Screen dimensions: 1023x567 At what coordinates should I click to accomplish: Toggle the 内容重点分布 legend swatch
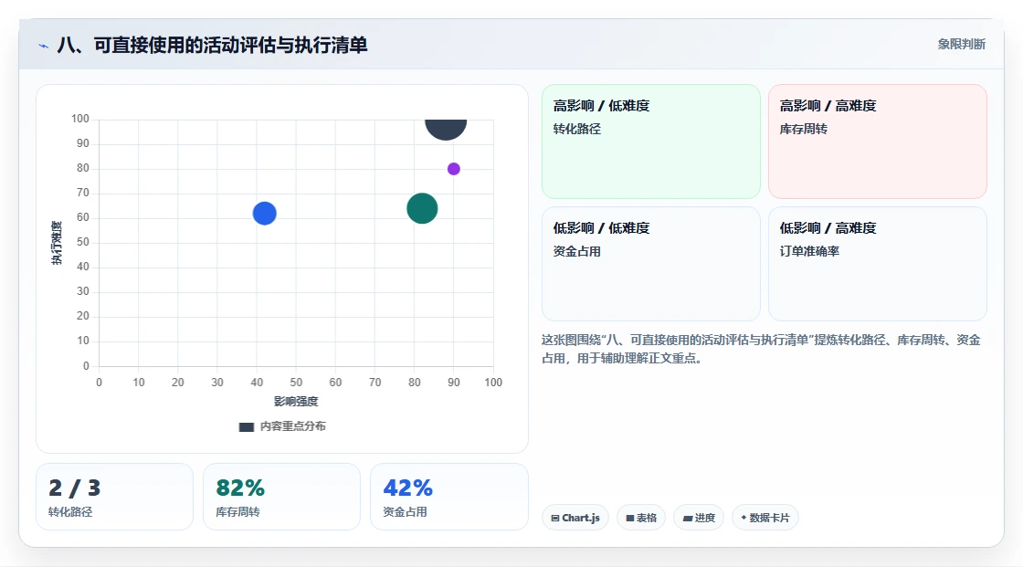(x=246, y=426)
